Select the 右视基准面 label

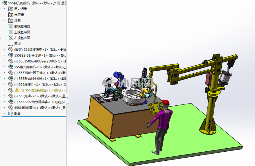[22, 38]
